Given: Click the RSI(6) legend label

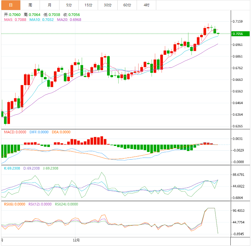Looking at the screenshot, I should tap(15, 204).
